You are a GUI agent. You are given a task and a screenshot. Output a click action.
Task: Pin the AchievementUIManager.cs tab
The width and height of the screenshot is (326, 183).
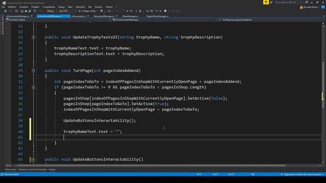66,16
